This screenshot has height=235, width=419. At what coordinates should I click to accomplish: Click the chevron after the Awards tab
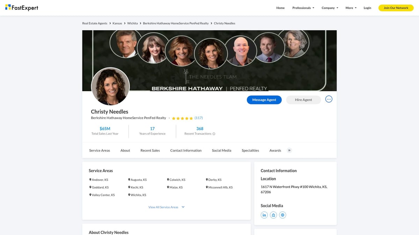tap(289, 150)
